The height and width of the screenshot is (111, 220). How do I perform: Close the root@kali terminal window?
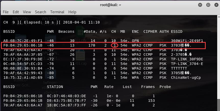point(215,4)
